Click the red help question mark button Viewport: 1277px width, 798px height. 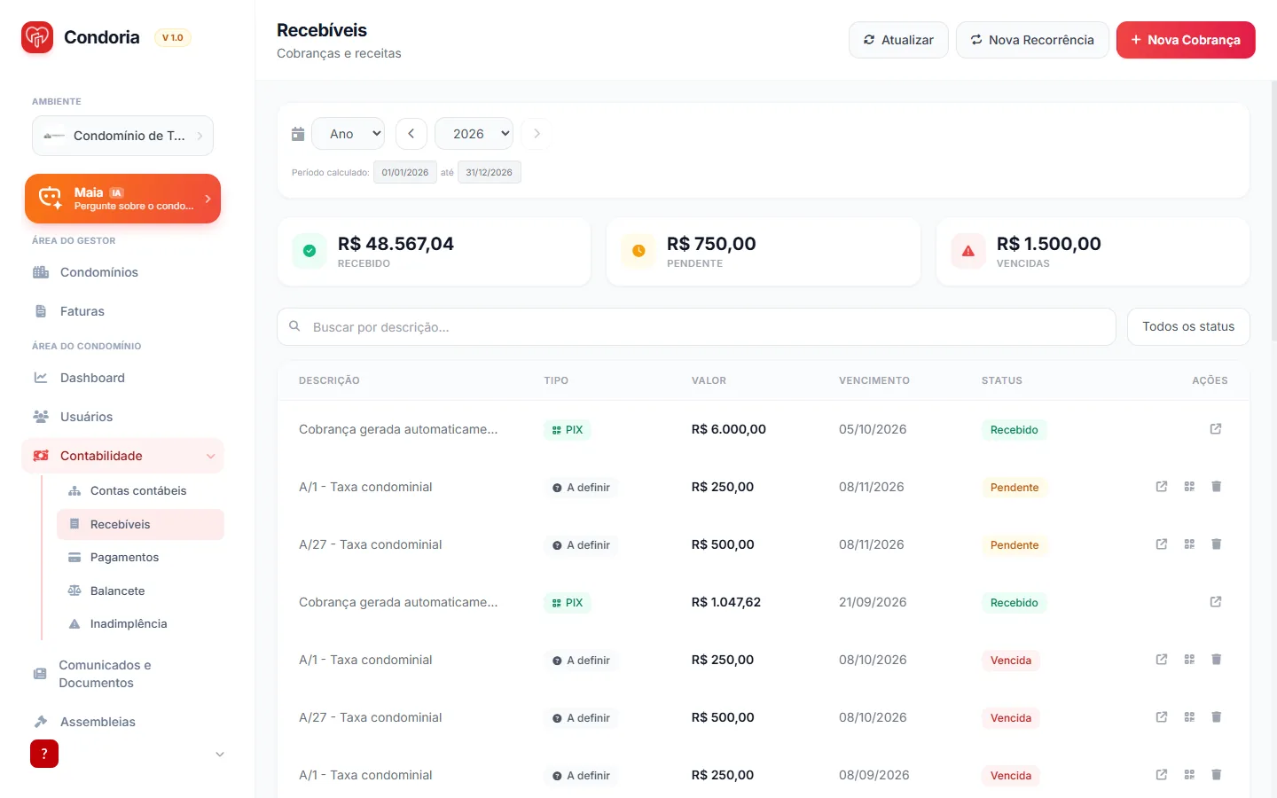[44, 754]
